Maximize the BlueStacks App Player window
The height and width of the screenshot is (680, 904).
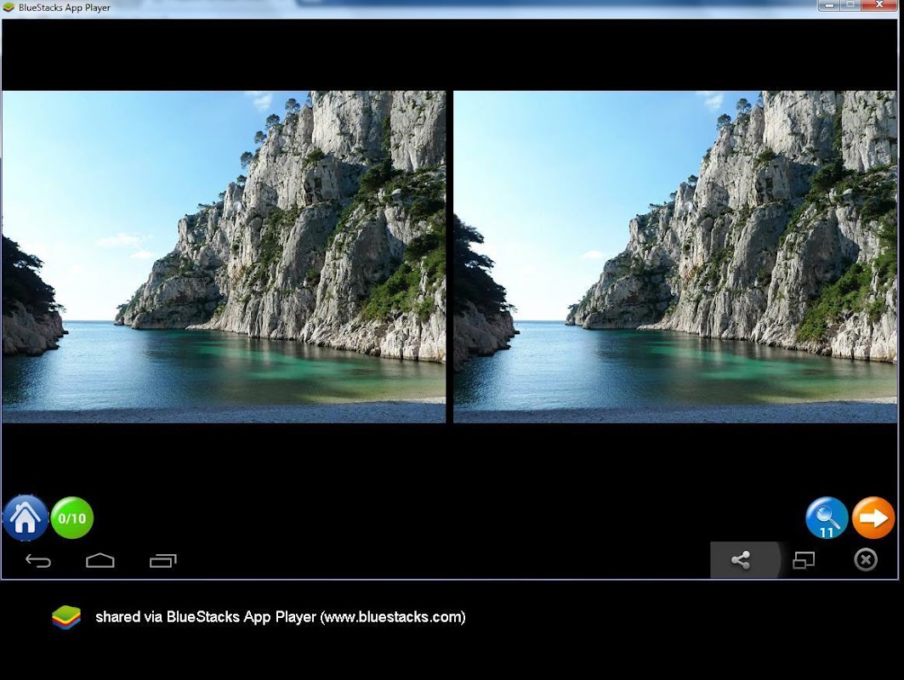click(850, 6)
